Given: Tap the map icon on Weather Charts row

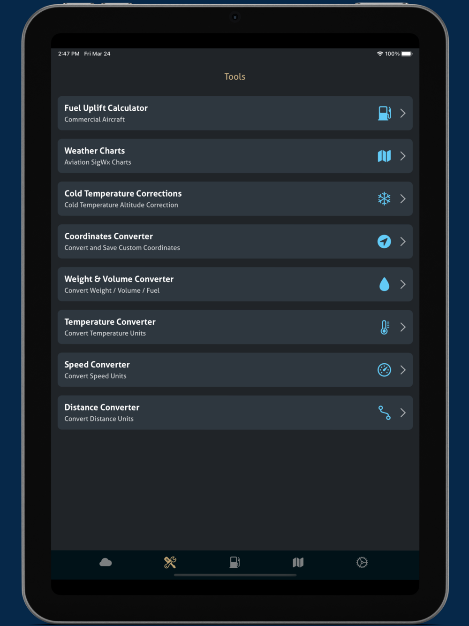Looking at the screenshot, I should [x=384, y=156].
